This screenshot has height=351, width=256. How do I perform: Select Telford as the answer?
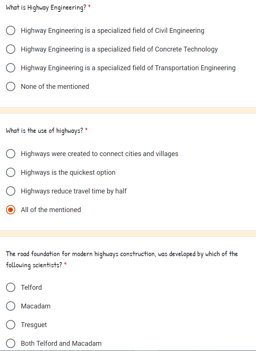[x=11, y=288]
